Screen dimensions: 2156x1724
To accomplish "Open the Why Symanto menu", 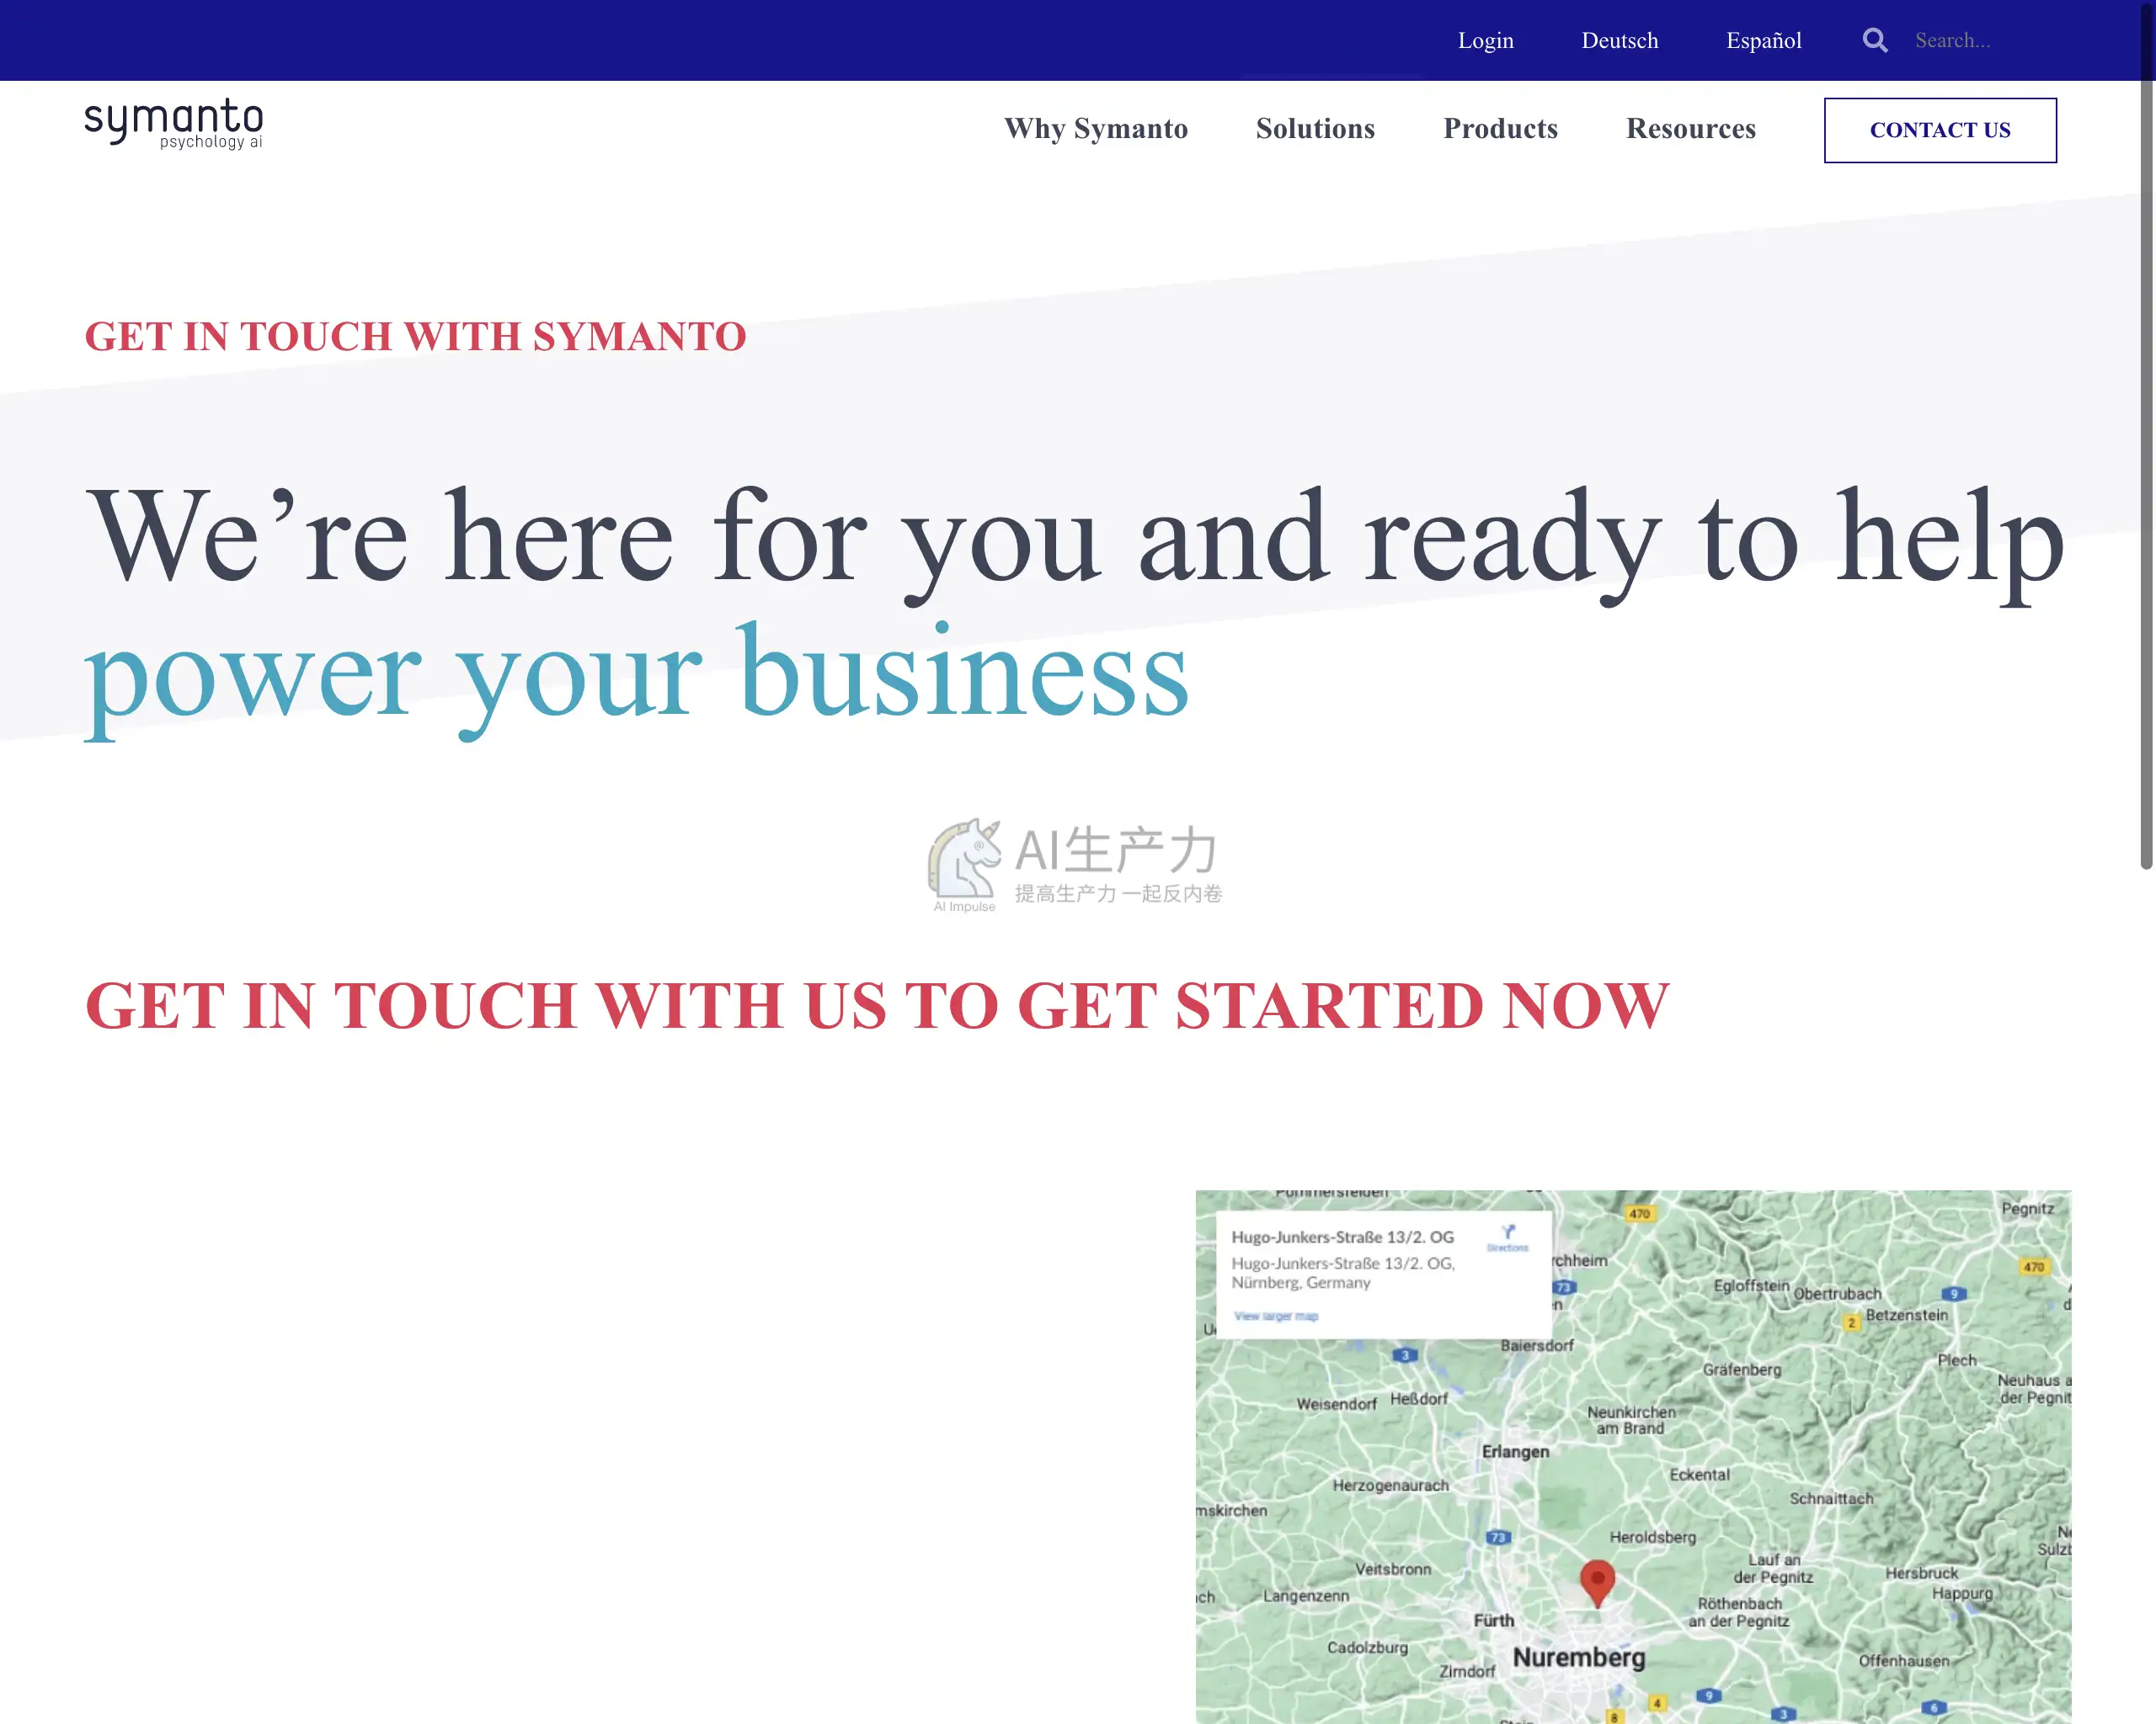I will tap(1095, 129).
